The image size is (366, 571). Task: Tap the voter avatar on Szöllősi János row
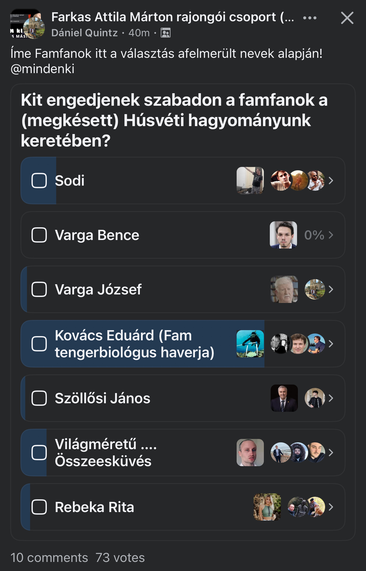[x=315, y=398]
